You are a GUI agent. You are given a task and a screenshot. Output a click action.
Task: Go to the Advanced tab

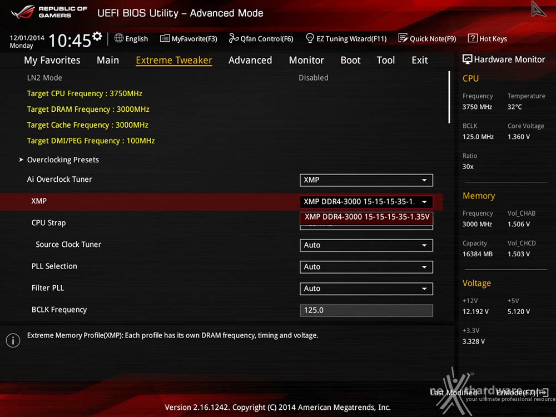click(x=250, y=60)
